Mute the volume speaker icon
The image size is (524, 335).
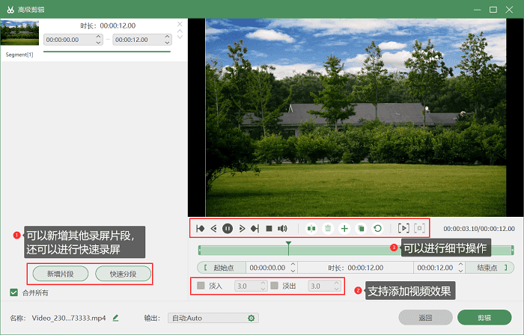tap(283, 228)
